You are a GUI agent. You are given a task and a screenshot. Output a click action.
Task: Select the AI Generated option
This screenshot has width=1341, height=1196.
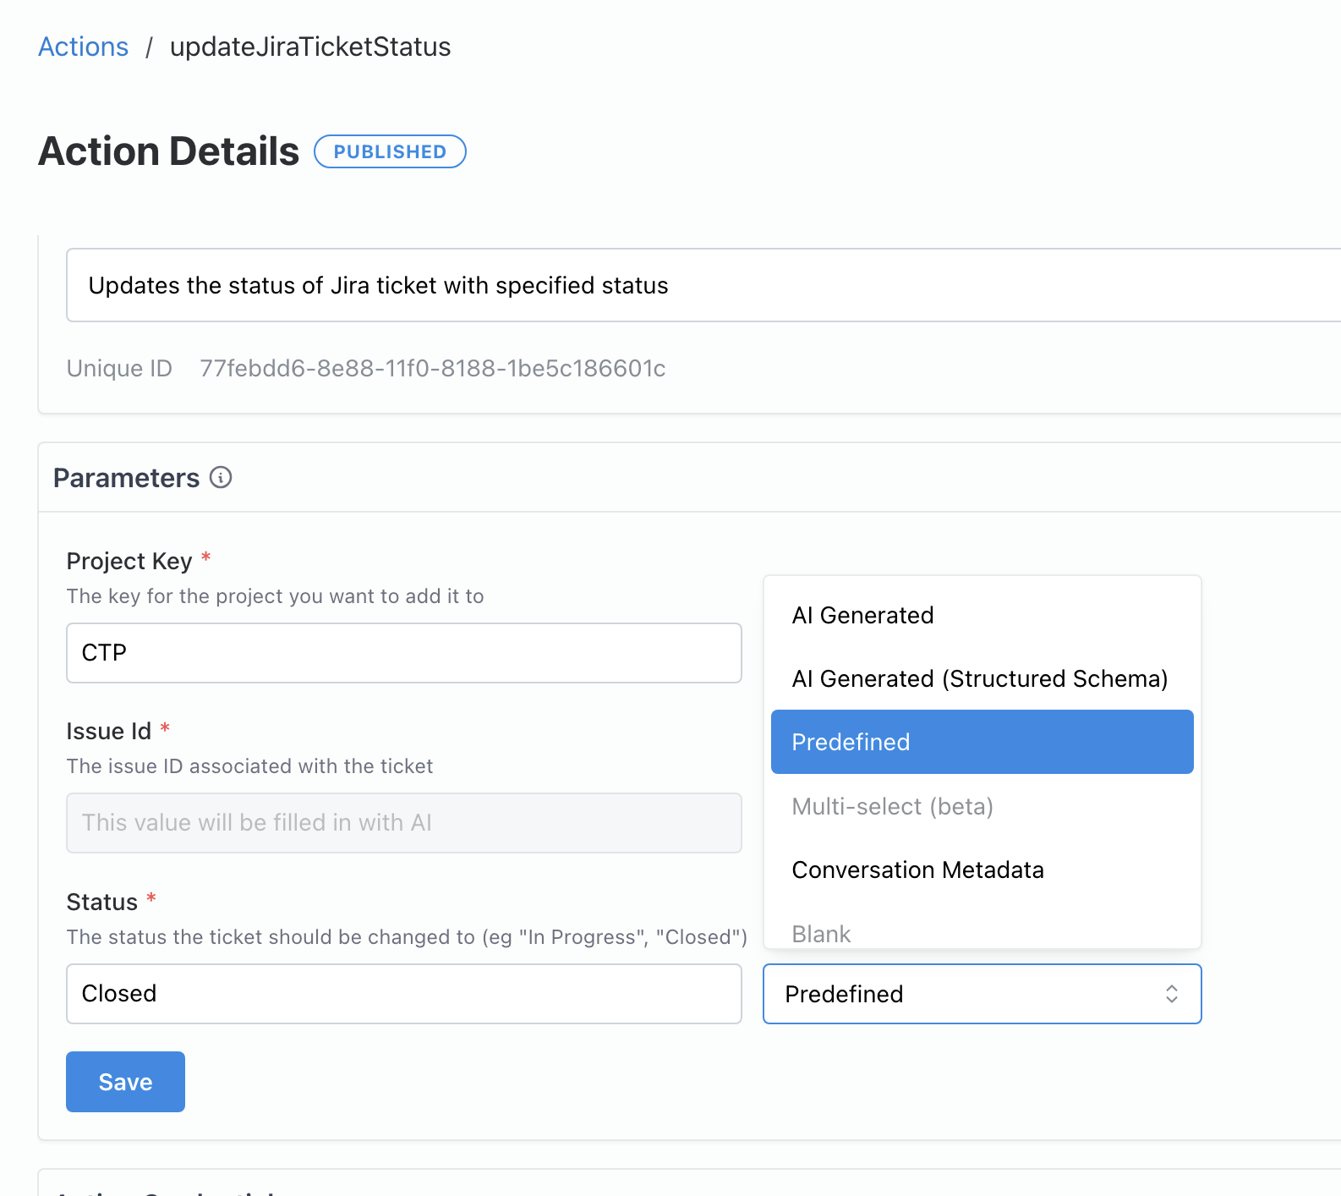862,615
